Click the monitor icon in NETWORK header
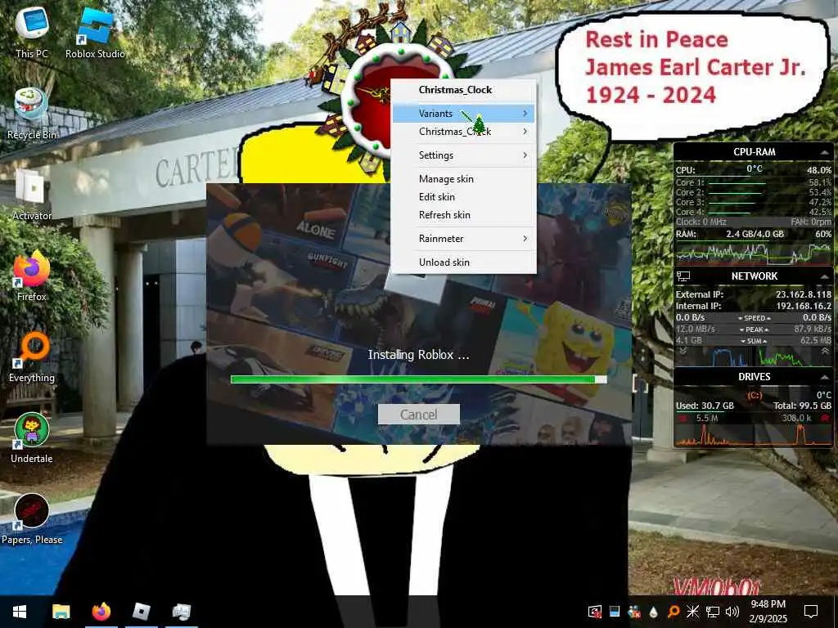Screen dimensions: 838x628 tap(683, 276)
